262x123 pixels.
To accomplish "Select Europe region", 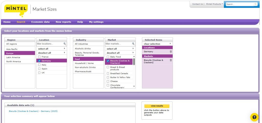I will point(20,53).
